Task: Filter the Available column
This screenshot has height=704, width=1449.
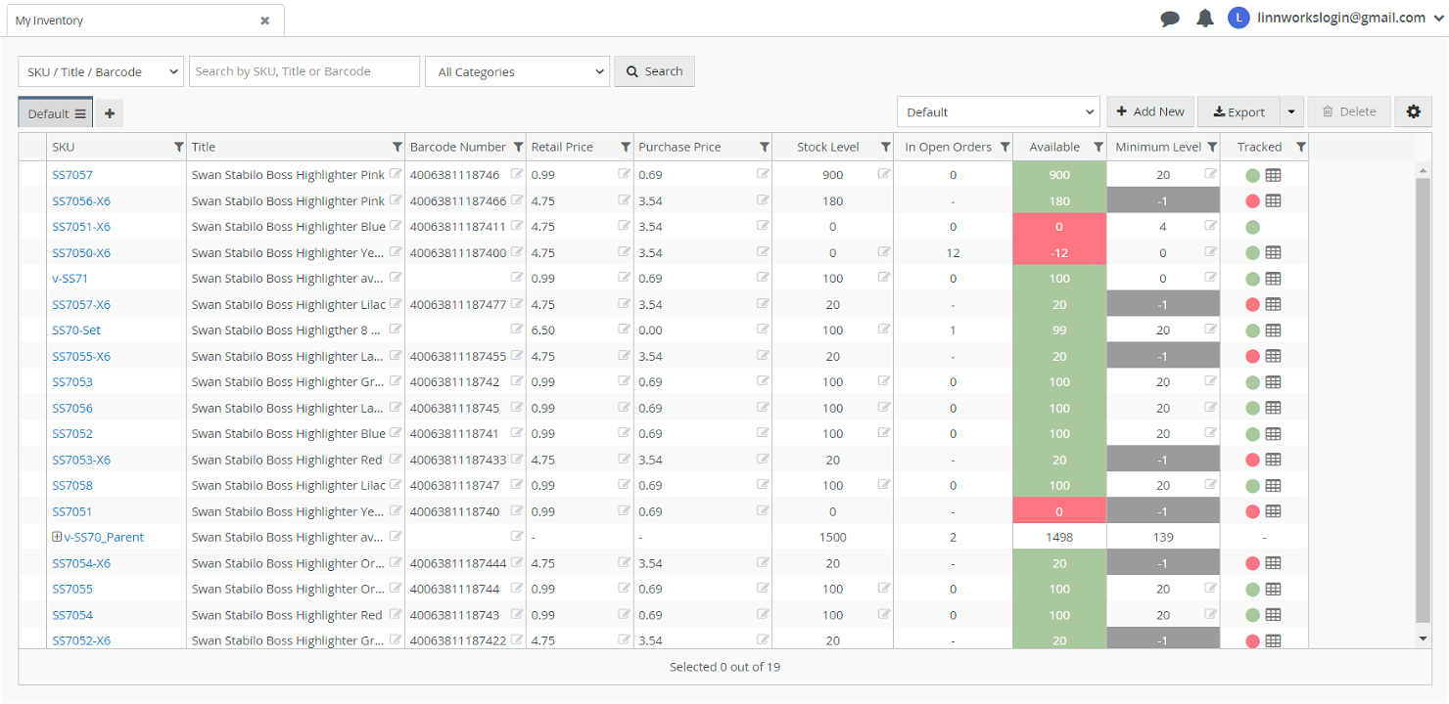Action: (x=1098, y=147)
